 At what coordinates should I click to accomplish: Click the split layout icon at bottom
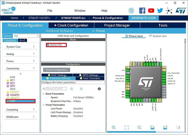pyautogui.click(x=178, y=127)
